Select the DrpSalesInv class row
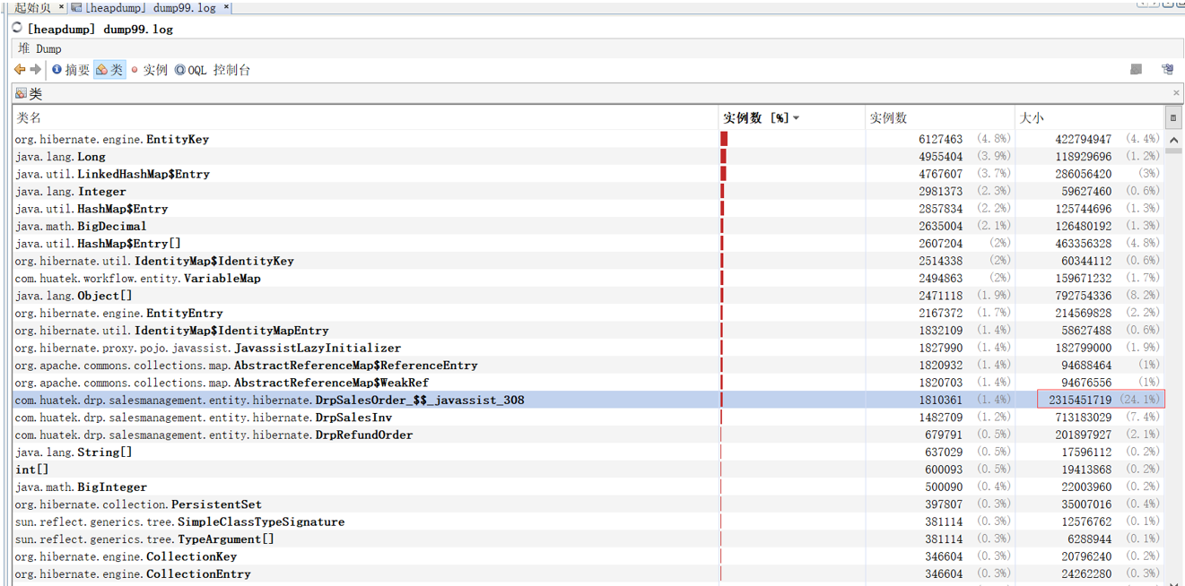 (x=588, y=418)
